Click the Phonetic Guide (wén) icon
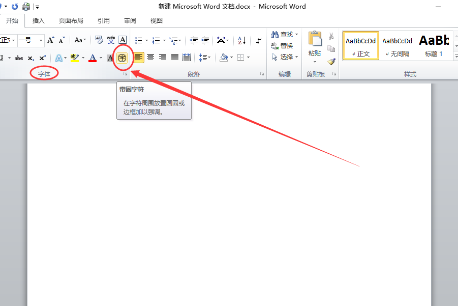The image size is (458, 306). (x=111, y=40)
